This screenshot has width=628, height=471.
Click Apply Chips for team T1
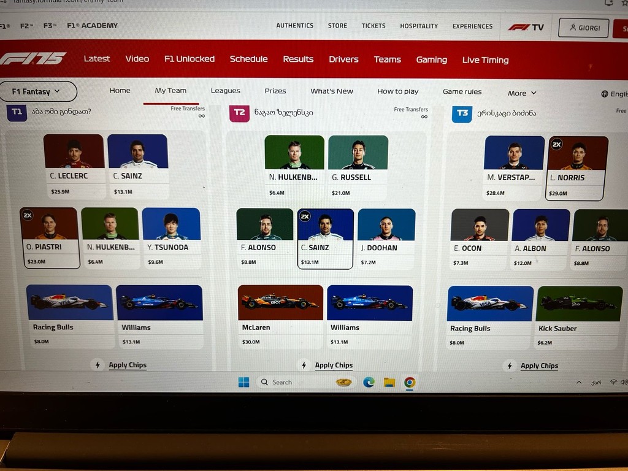tap(128, 365)
